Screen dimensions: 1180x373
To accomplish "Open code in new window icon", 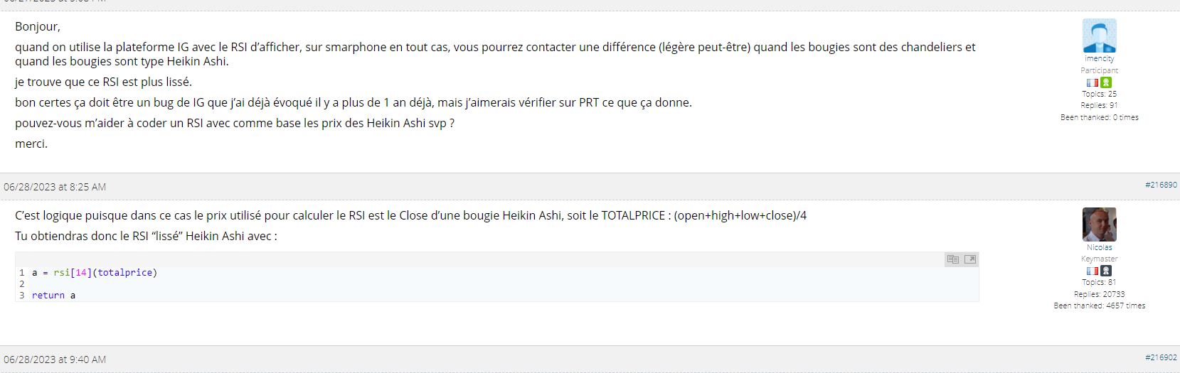I will 970,259.
